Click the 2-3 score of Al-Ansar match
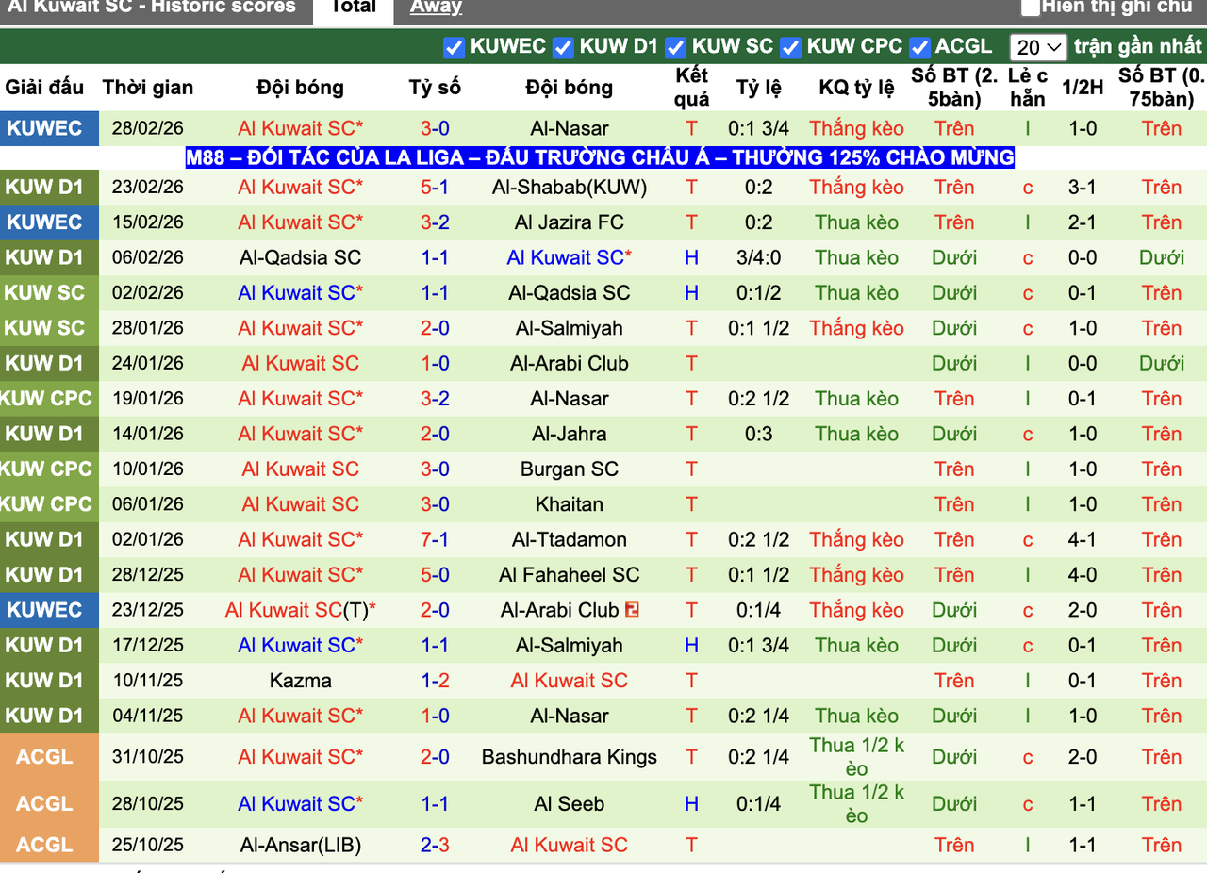The image size is (1207, 873). (x=435, y=845)
